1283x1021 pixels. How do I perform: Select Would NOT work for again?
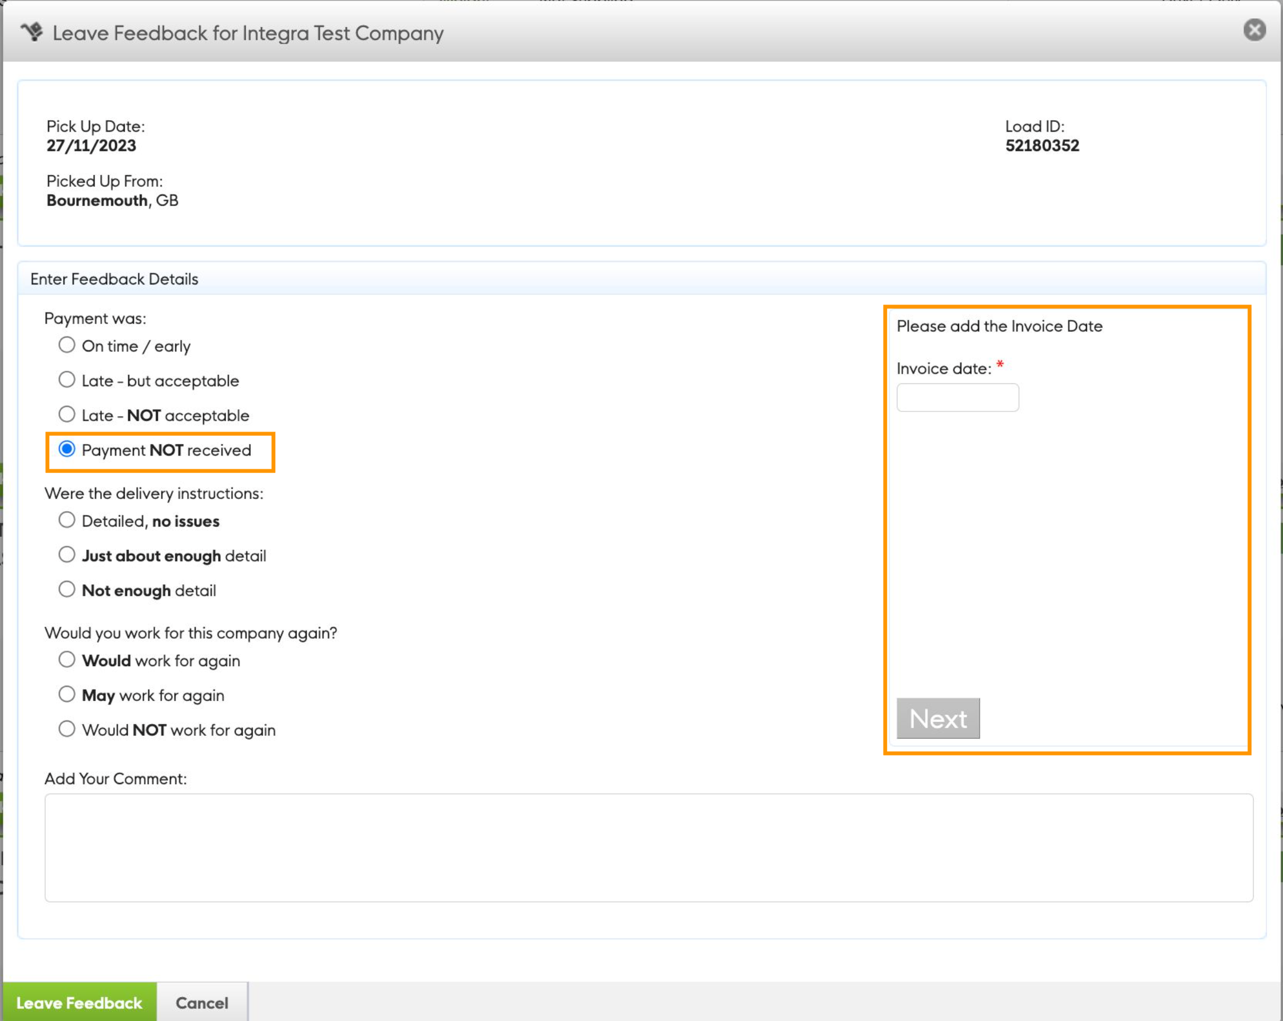(66, 729)
